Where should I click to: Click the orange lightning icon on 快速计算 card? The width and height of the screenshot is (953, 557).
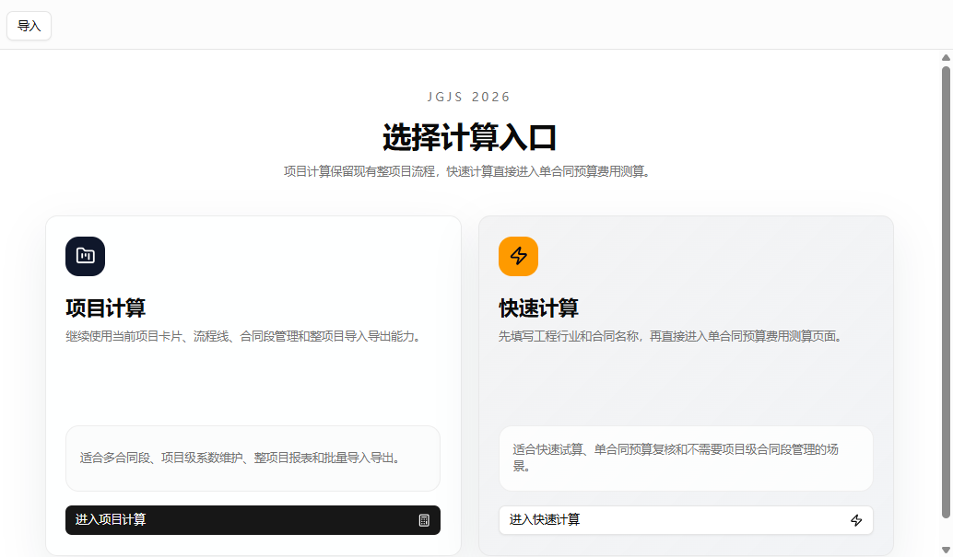[518, 256]
